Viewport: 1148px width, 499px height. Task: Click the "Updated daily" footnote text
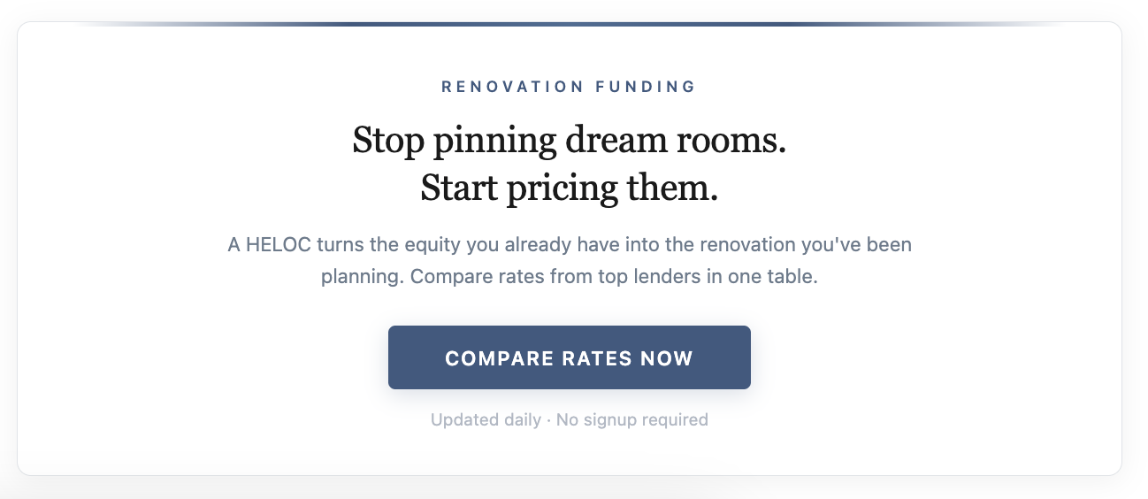click(x=486, y=419)
